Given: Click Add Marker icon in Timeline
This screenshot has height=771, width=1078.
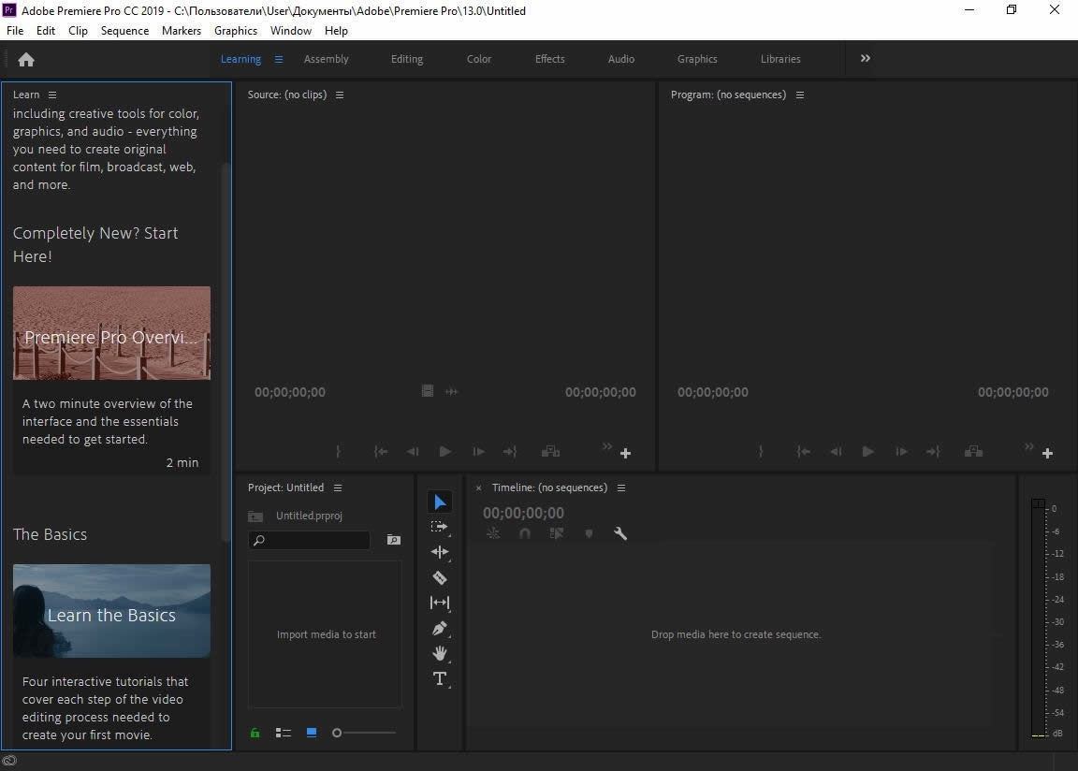Looking at the screenshot, I should (x=589, y=533).
